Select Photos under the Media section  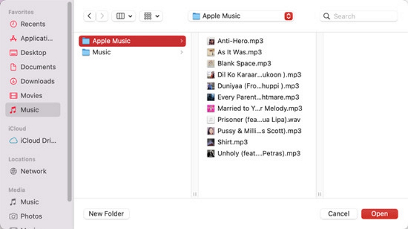(26, 216)
